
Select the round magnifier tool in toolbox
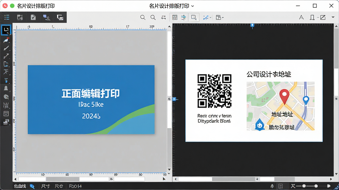click(6, 97)
